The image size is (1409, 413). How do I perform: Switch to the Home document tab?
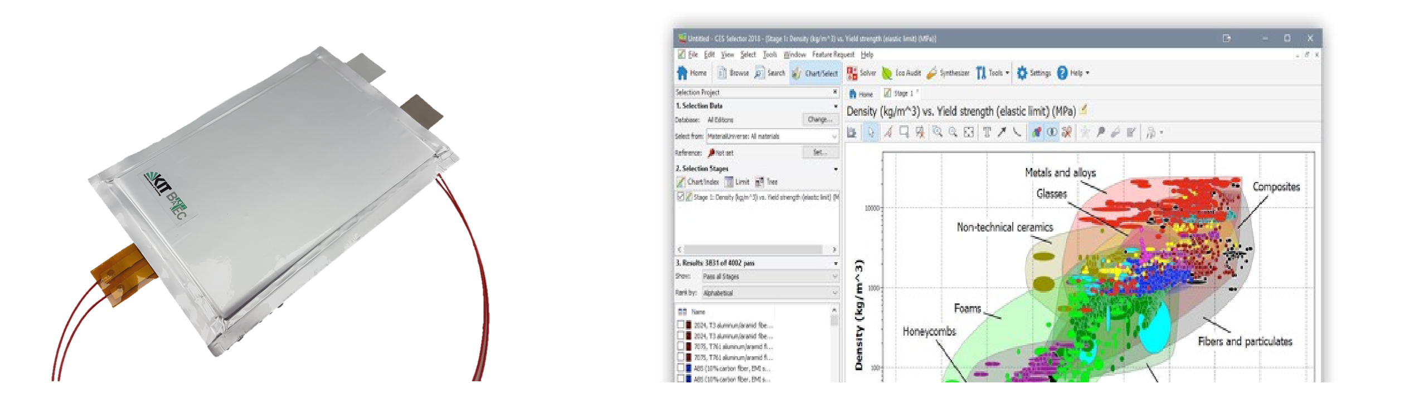click(x=861, y=94)
